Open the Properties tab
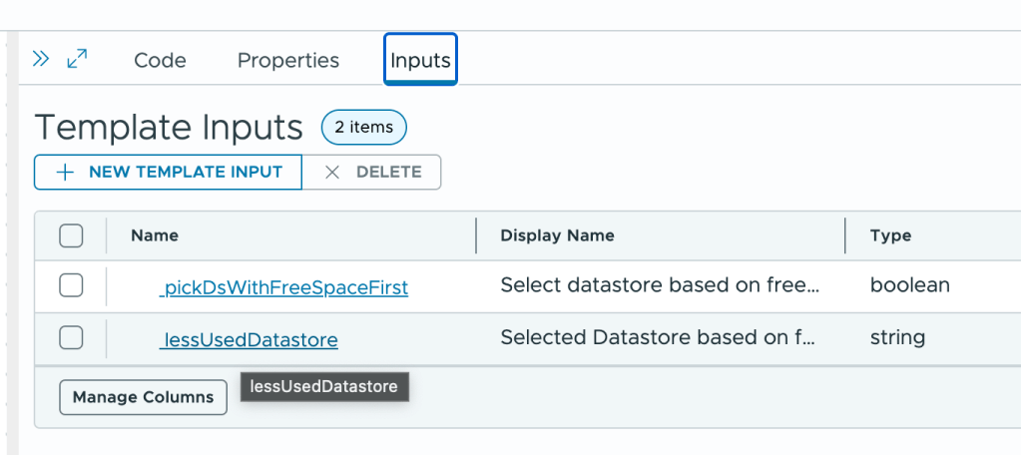 (x=287, y=61)
